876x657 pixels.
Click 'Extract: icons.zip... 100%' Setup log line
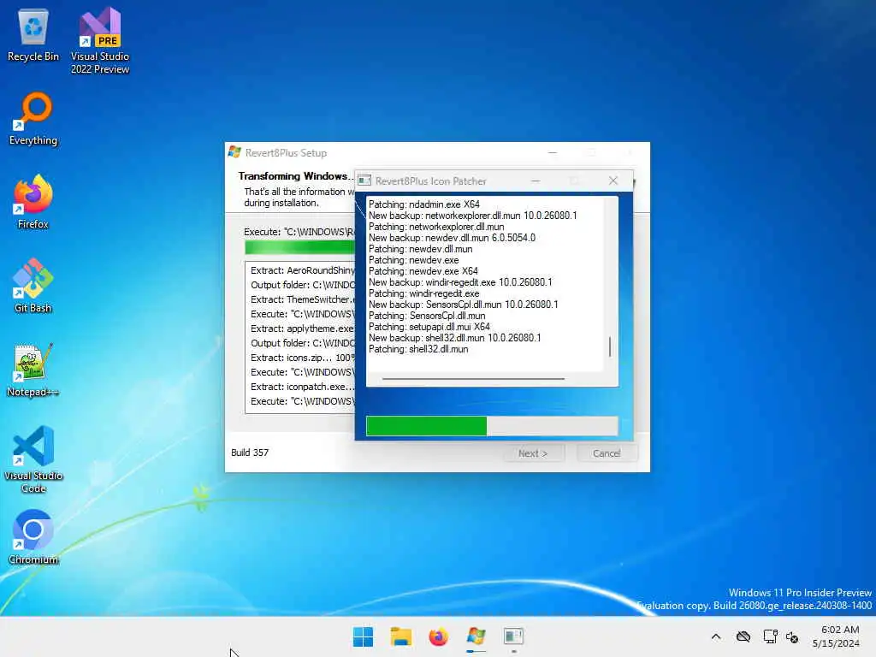click(x=302, y=358)
